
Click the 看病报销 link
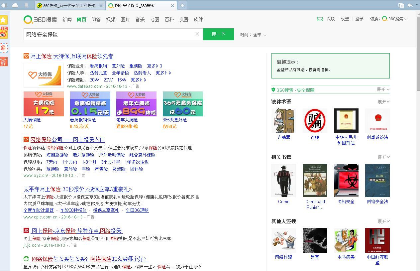98,66
